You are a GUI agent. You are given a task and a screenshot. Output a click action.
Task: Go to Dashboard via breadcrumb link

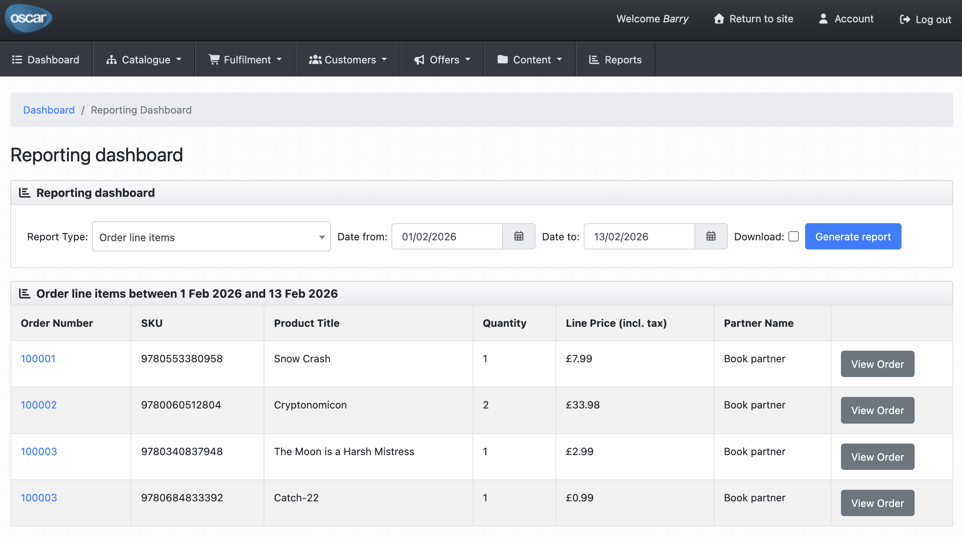(49, 110)
